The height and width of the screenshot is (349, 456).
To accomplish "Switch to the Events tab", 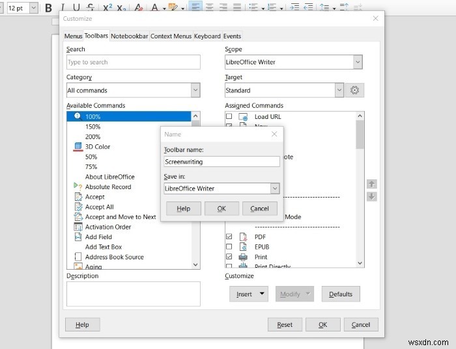I will point(232,36).
